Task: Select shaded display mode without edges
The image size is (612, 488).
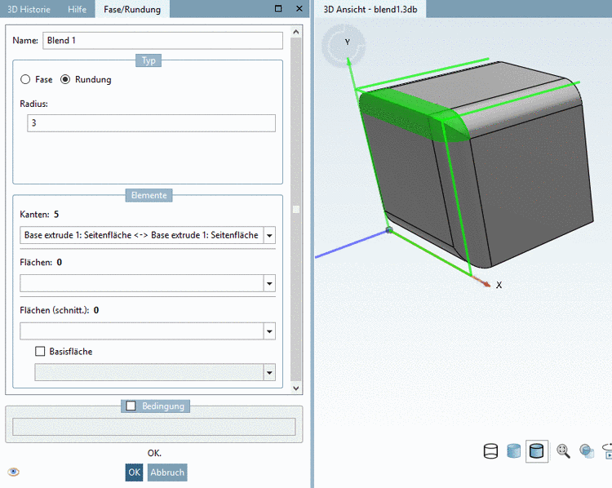Action: [x=513, y=451]
